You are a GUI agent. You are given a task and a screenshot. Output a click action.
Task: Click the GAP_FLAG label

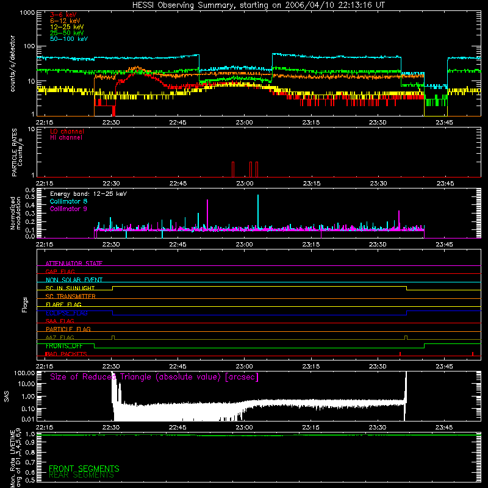pyautogui.click(x=60, y=271)
